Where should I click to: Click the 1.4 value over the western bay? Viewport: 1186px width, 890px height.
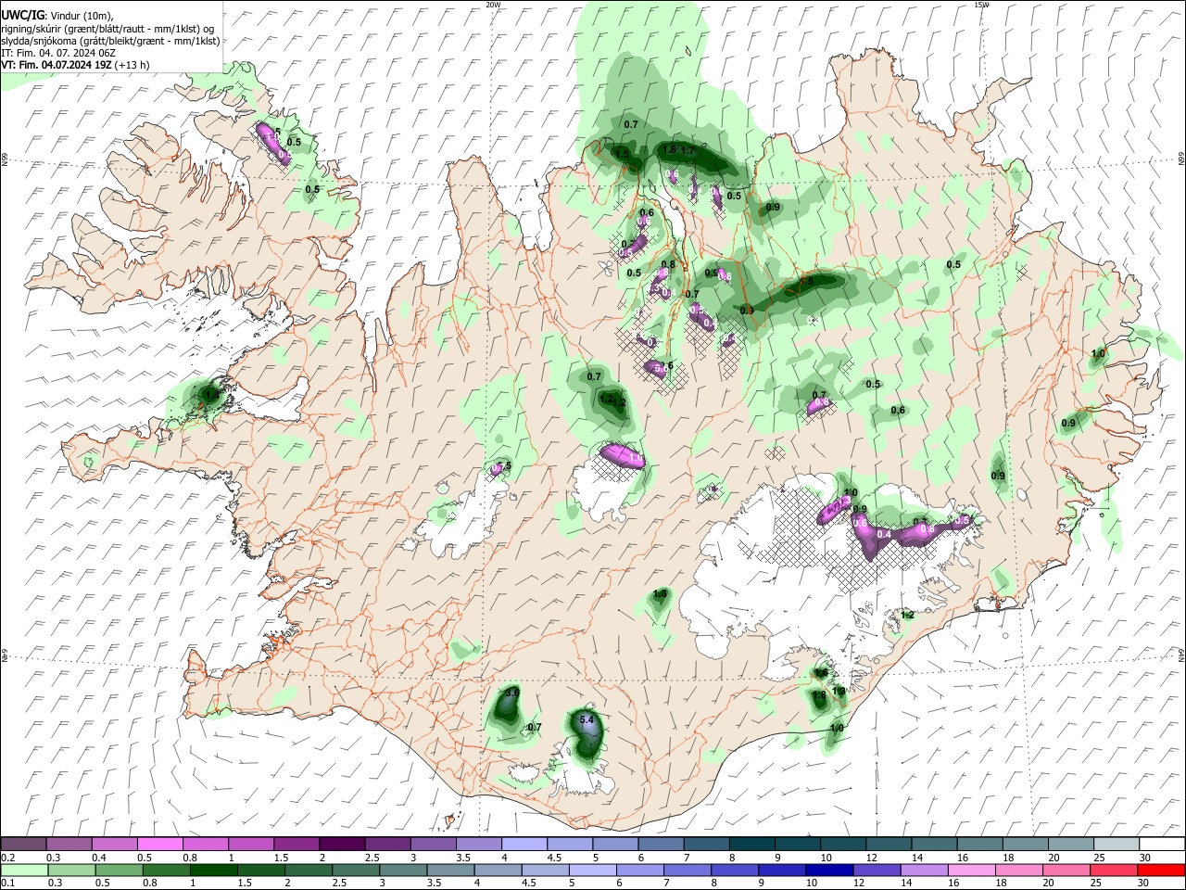(210, 396)
